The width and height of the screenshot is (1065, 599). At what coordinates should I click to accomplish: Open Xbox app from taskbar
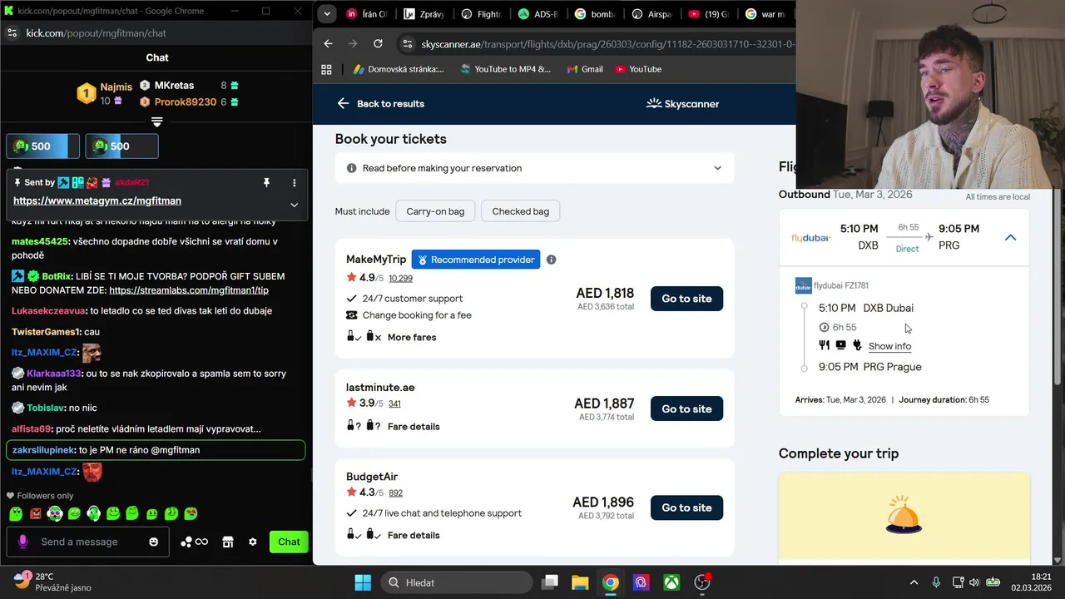pos(671,582)
